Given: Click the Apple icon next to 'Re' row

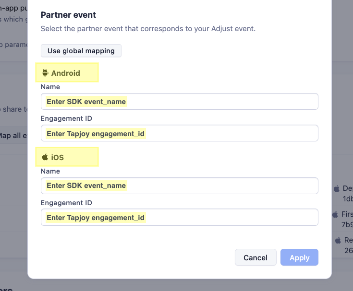Looking at the screenshot, I should point(338,241).
